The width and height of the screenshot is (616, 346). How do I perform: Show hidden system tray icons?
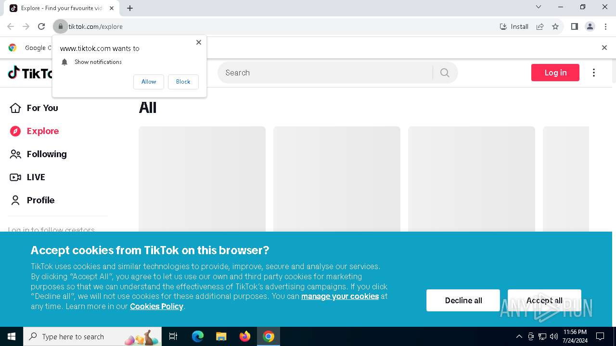coord(519,336)
